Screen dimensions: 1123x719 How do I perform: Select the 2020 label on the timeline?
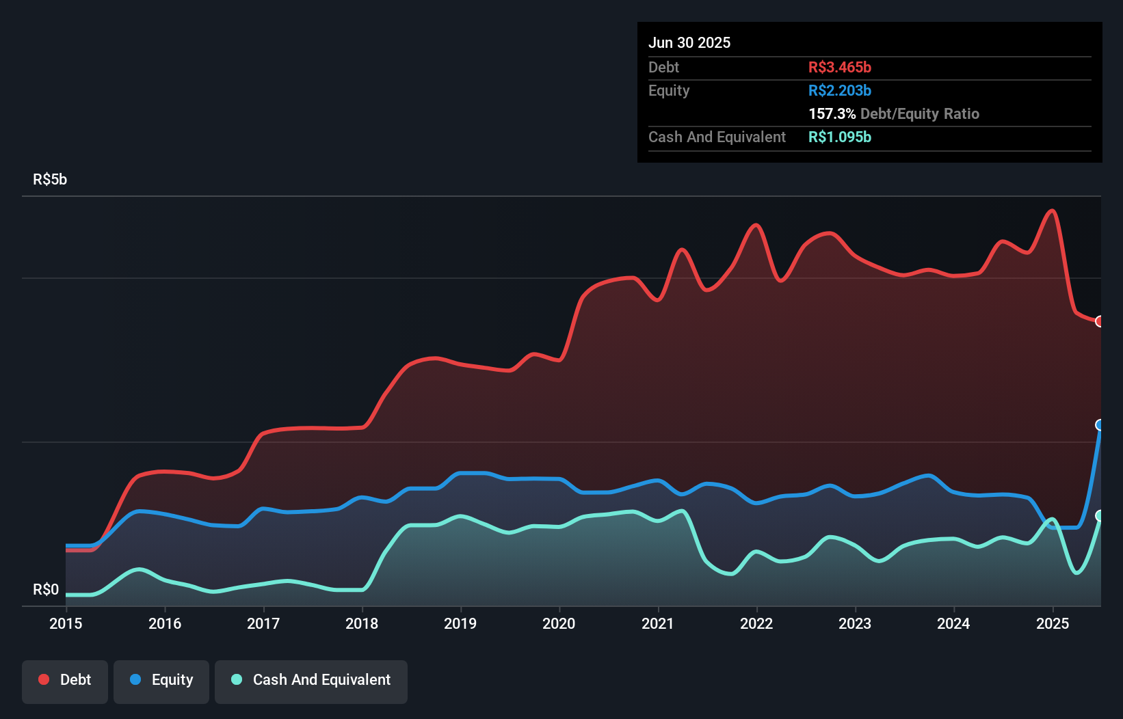point(559,623)
